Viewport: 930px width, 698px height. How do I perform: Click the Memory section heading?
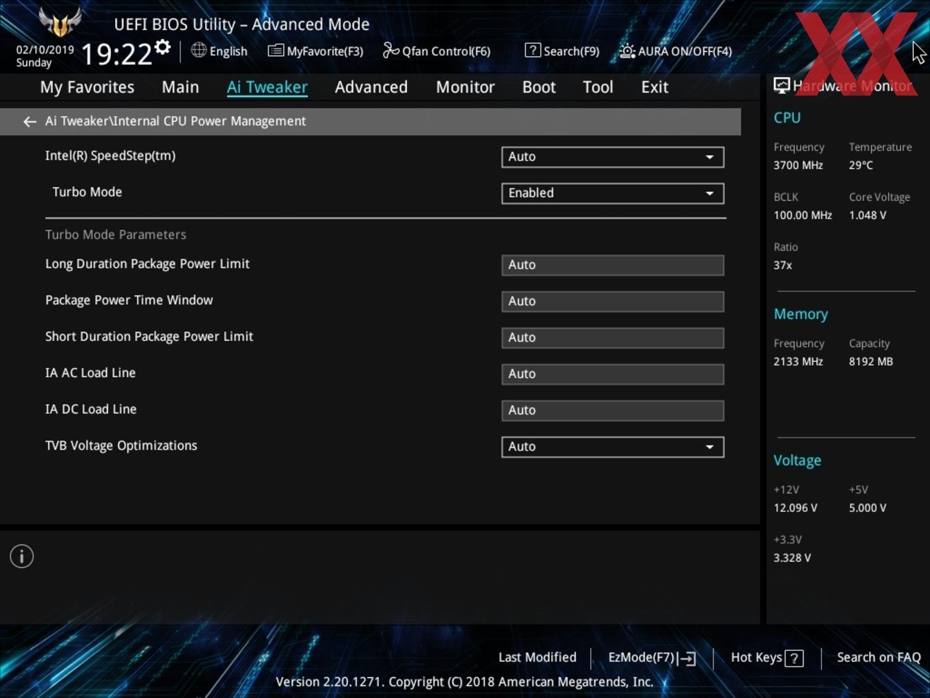tap(801, 314)
